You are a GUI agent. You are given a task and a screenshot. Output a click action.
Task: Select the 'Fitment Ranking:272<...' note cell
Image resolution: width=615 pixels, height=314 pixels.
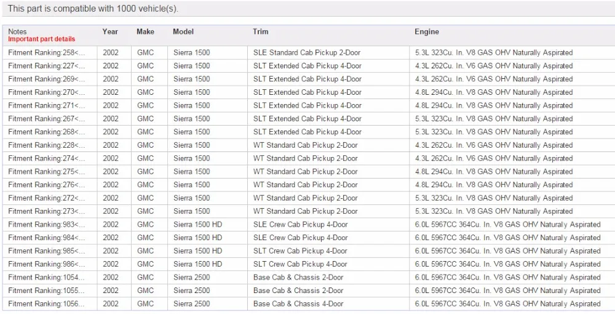coord(50,198)
